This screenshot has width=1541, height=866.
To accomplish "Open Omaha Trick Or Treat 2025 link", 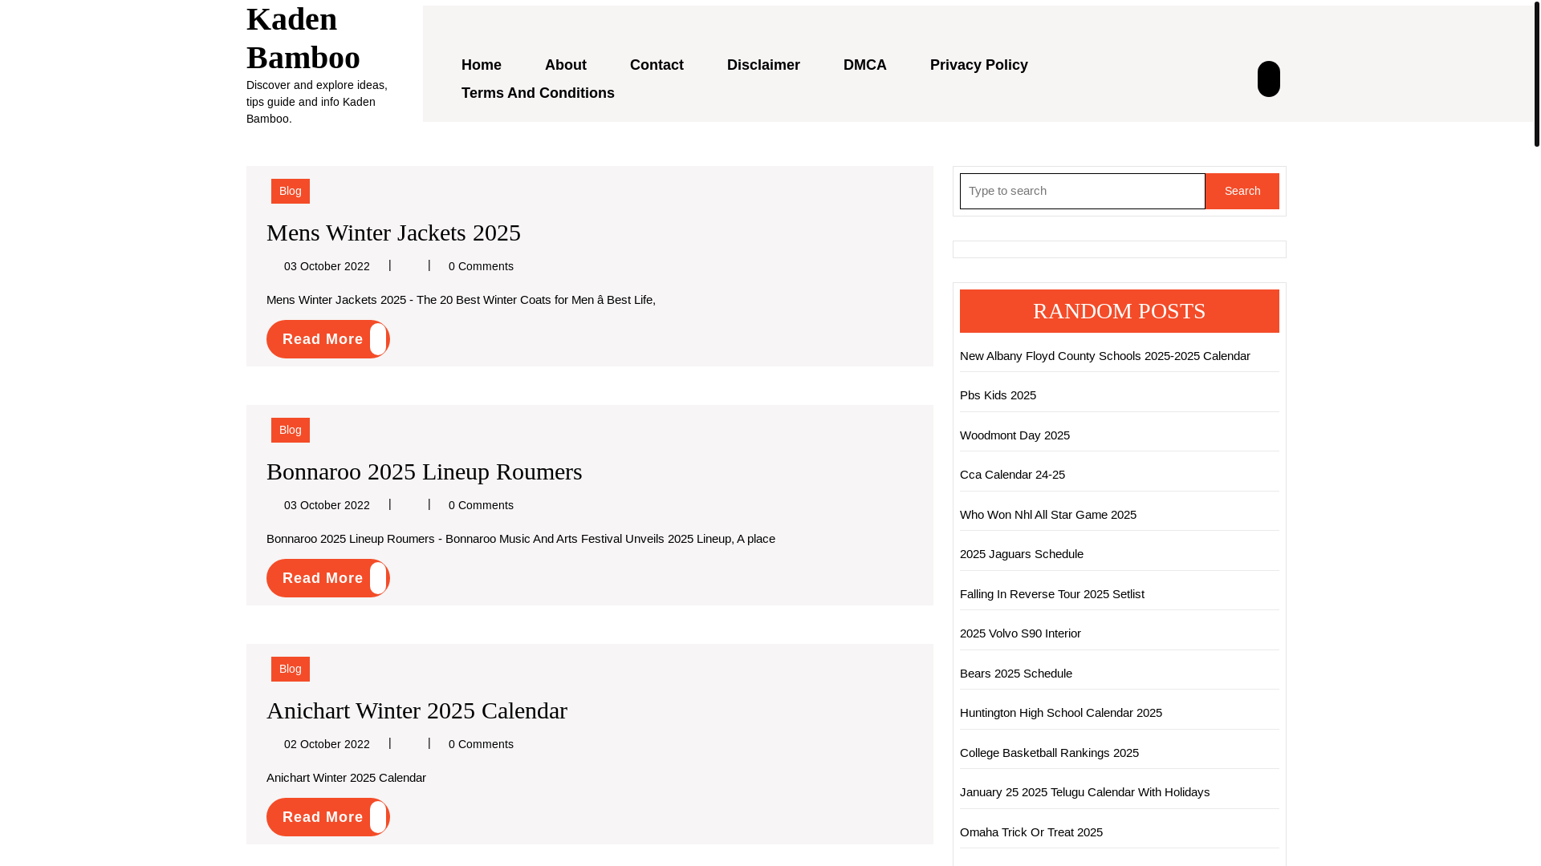I will click(x=1031, y=832).
